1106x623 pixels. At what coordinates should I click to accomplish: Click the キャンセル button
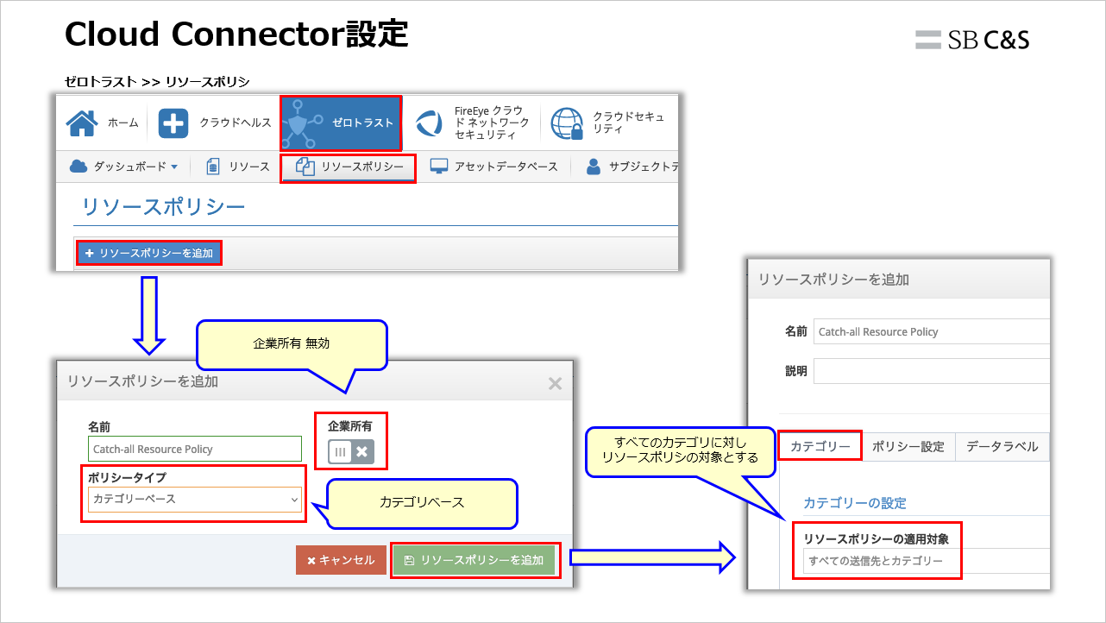[x=341, y=560]
